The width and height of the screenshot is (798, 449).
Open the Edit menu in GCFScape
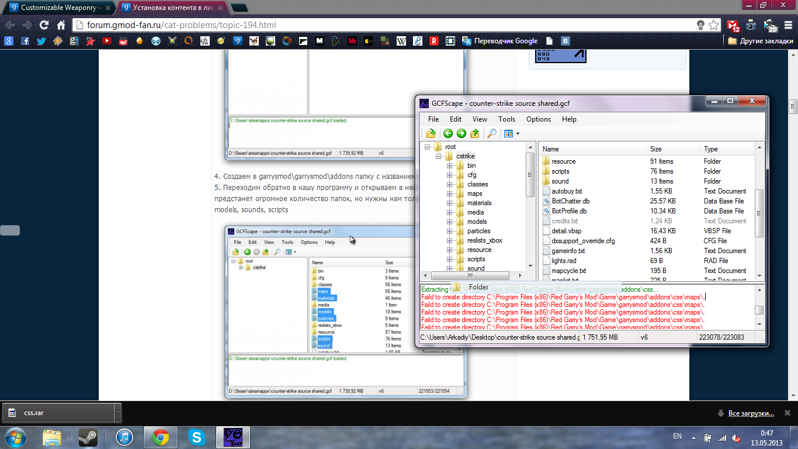pyautogui.click(x=456, y=119)
